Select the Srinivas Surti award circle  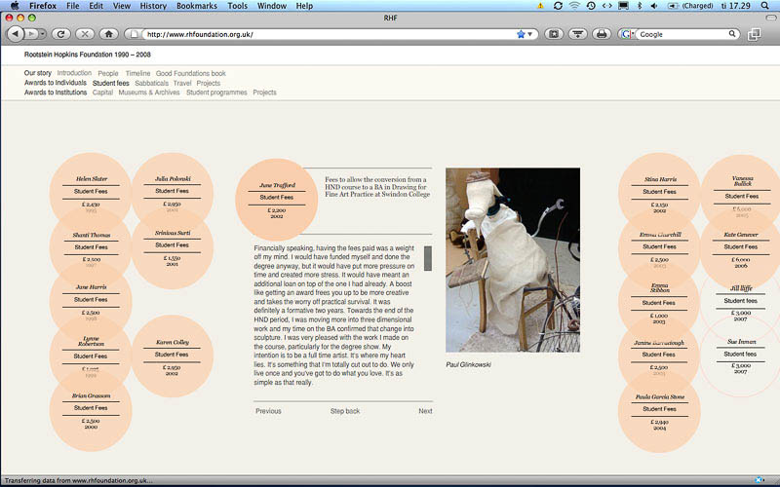point(173,248)
